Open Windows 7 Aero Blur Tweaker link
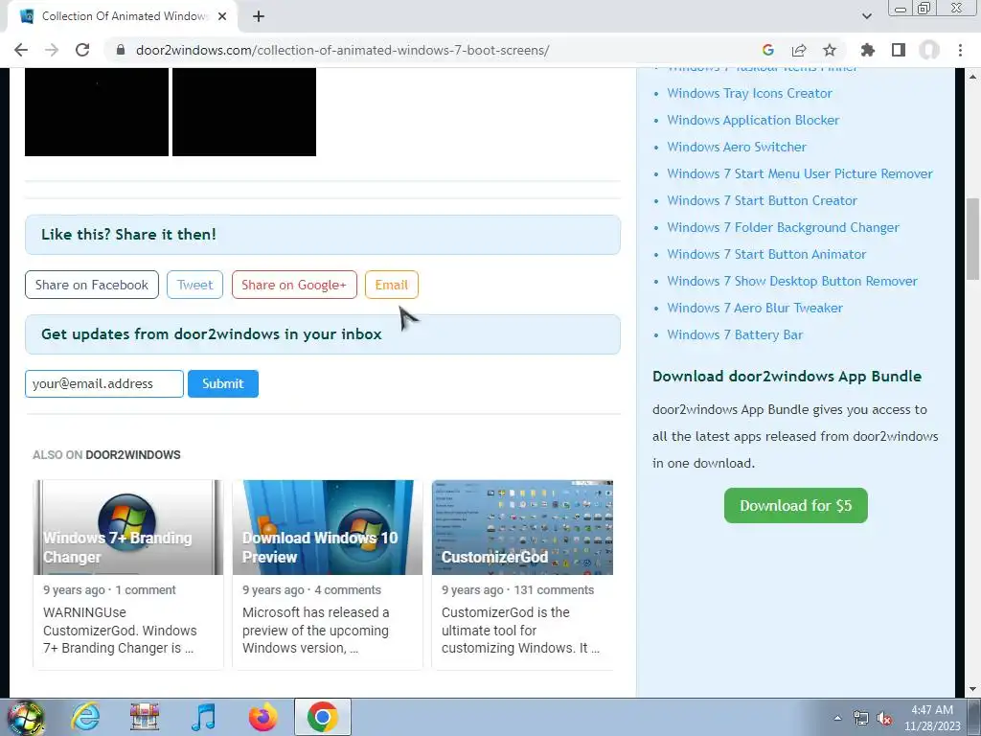 coord(755,309)
